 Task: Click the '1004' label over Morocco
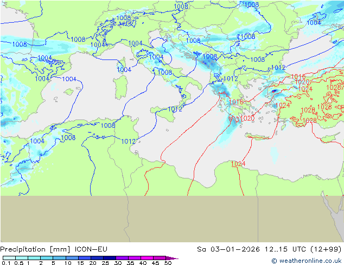click(37, 141)
